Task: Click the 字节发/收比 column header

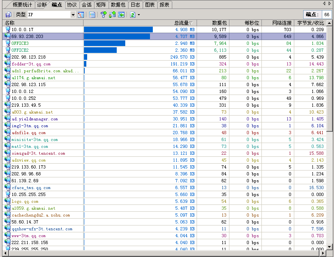Action: tap(310, 23)
